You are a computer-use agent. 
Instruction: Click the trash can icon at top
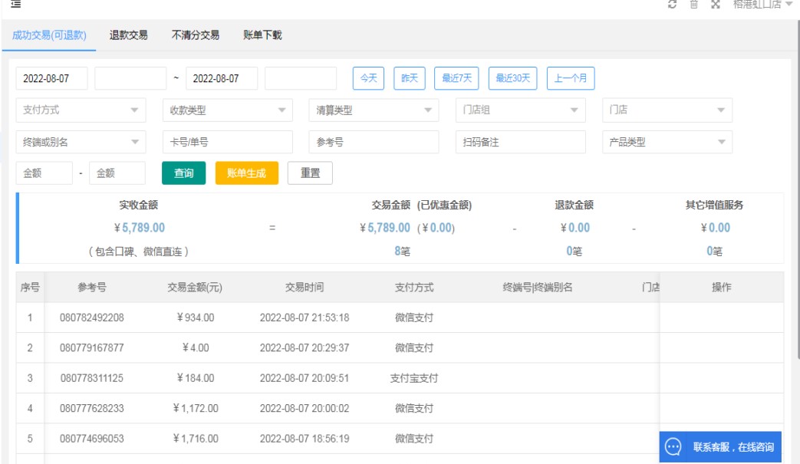point(693,5)
